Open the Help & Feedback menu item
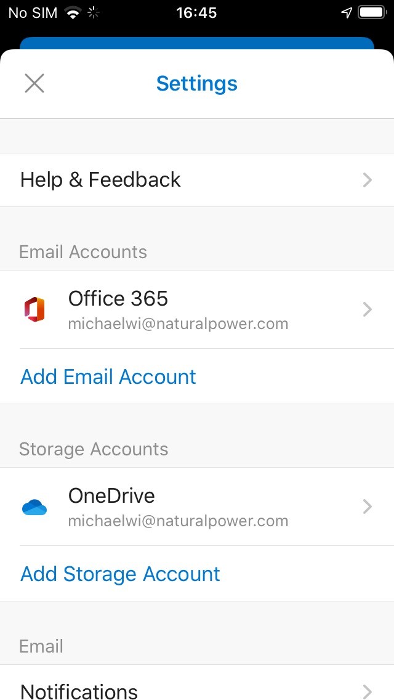The width and height of the screenshot is (394, 700). point(100,180)
